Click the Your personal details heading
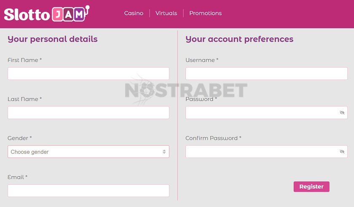The image size is (354, 207). click(x=53, y=39)
